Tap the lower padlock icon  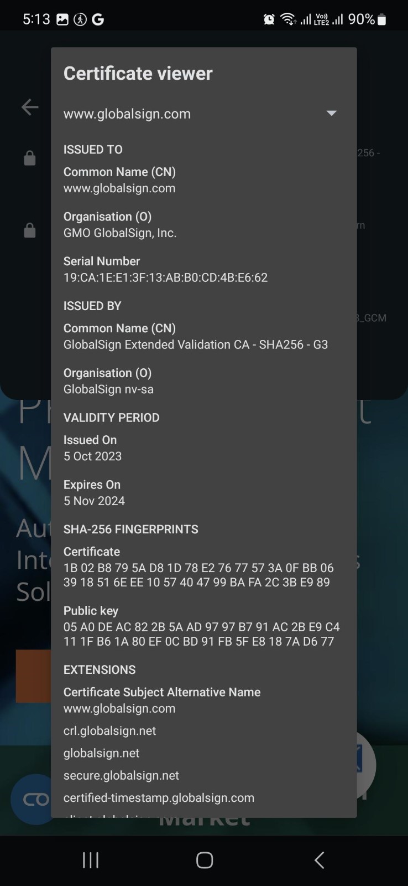click(30, 230)
